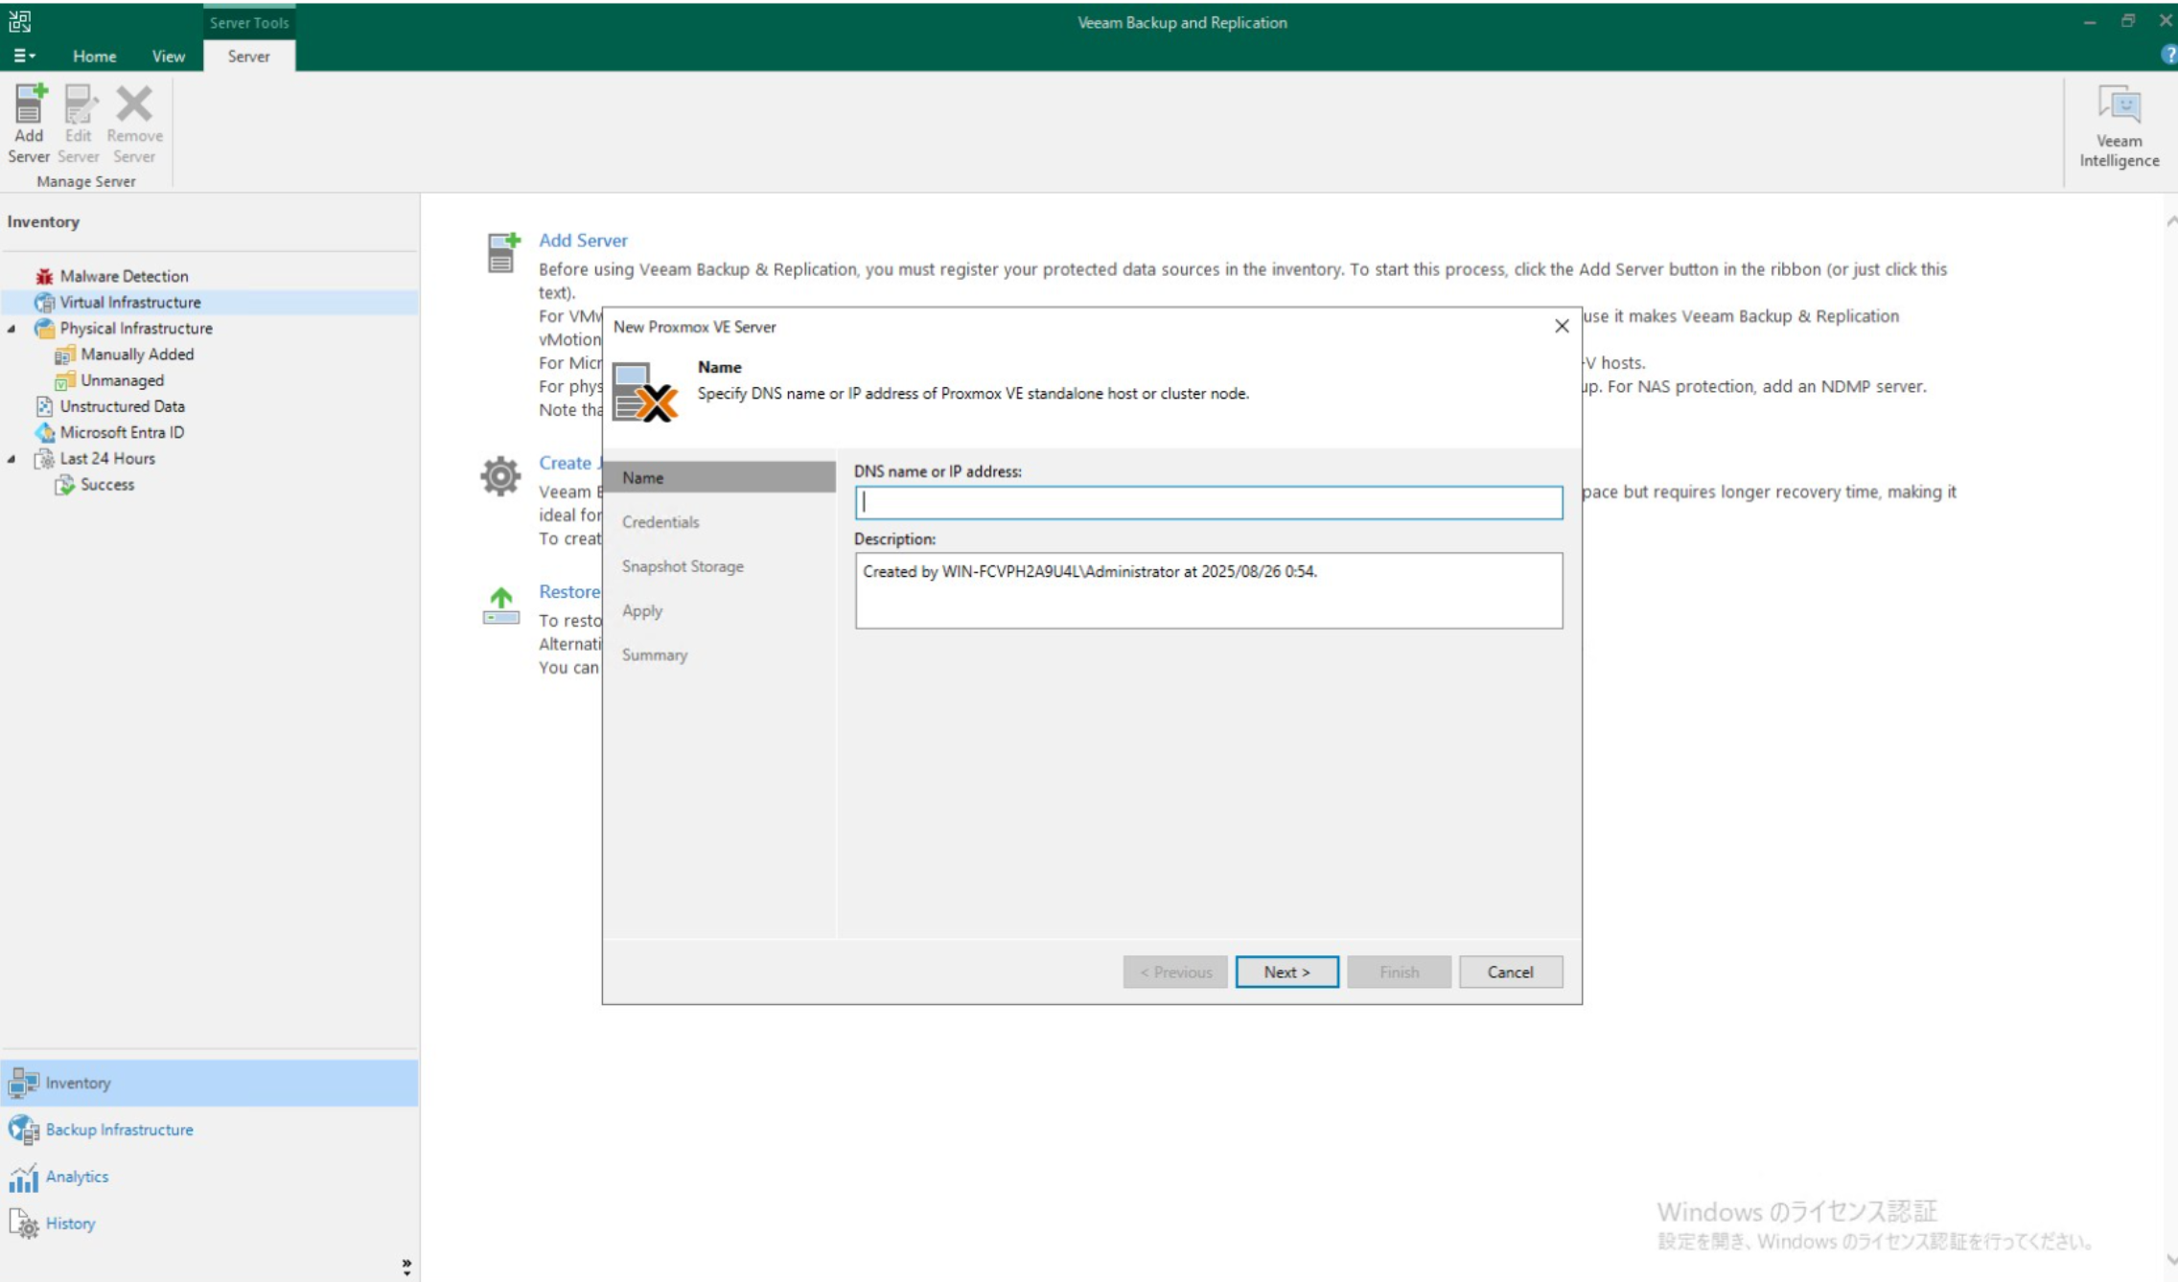Go to the Snapshot Storage wizard step
The image size is (2178, 1282).
(683, 566)
